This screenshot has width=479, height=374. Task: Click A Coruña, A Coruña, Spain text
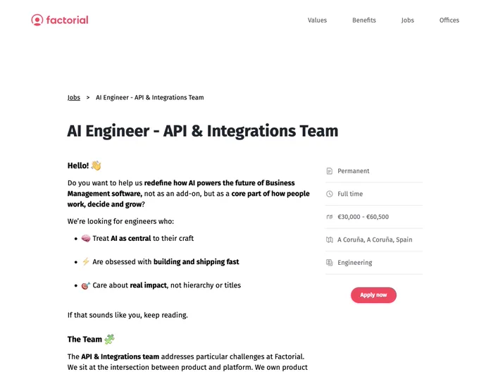tap(375, 240)
